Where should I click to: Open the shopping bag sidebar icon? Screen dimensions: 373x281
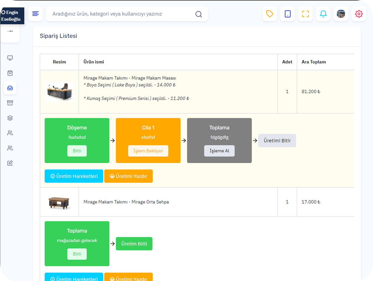(x=10, y=73)
